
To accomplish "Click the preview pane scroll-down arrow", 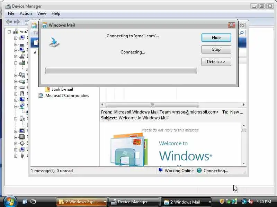I will coord(244,163).
